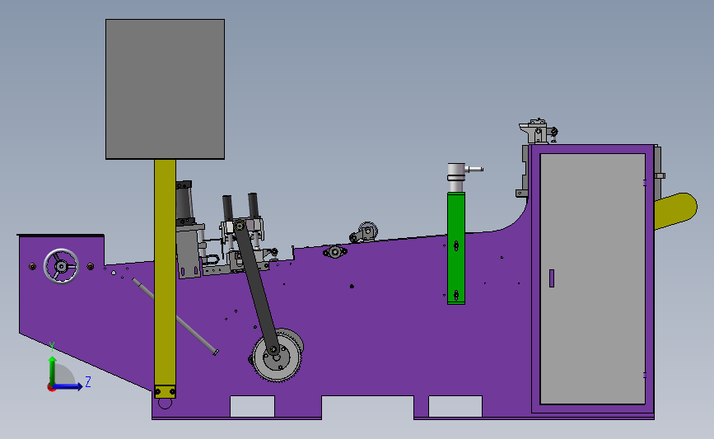
Task: Select the large gray control box on top
Action: (165, 89)
